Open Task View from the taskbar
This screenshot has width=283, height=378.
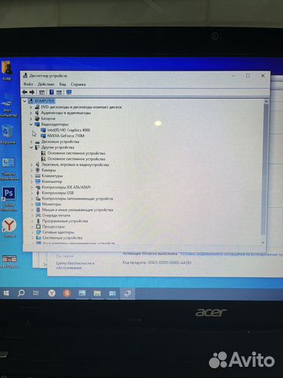[x=36, y=293]
